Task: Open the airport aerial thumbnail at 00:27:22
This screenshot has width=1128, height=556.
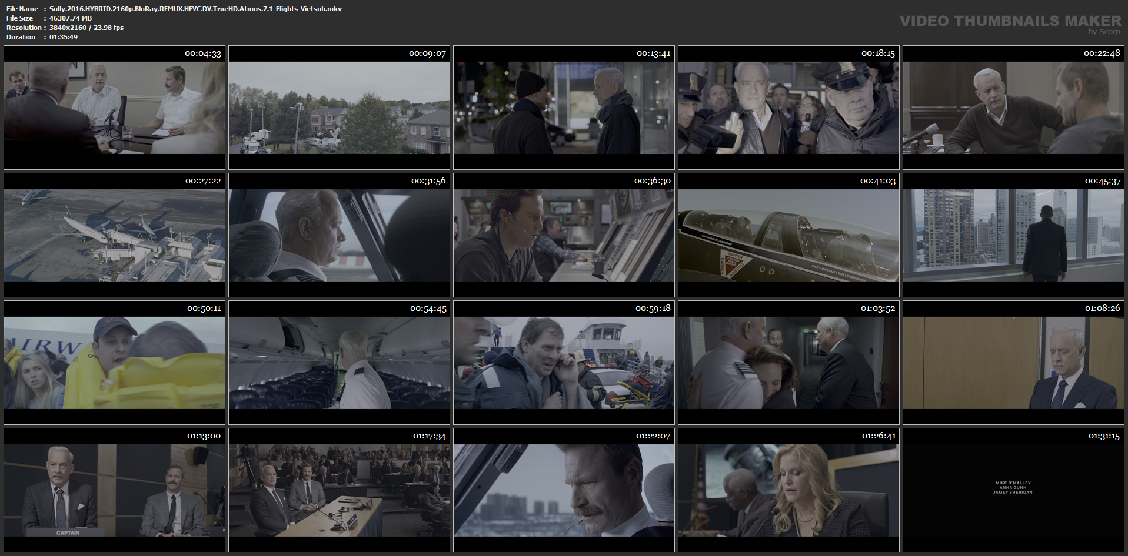Action: click(114, 235)
